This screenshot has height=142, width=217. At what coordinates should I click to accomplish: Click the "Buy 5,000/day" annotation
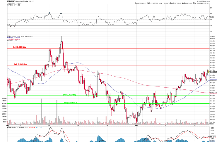pyautogui.click(x=71, y=103)
